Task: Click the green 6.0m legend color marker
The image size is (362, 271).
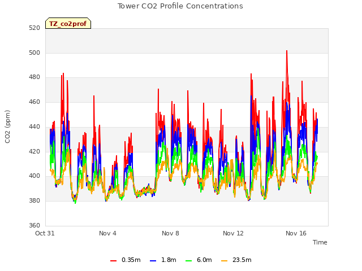Action: click(x=188, y=261)
